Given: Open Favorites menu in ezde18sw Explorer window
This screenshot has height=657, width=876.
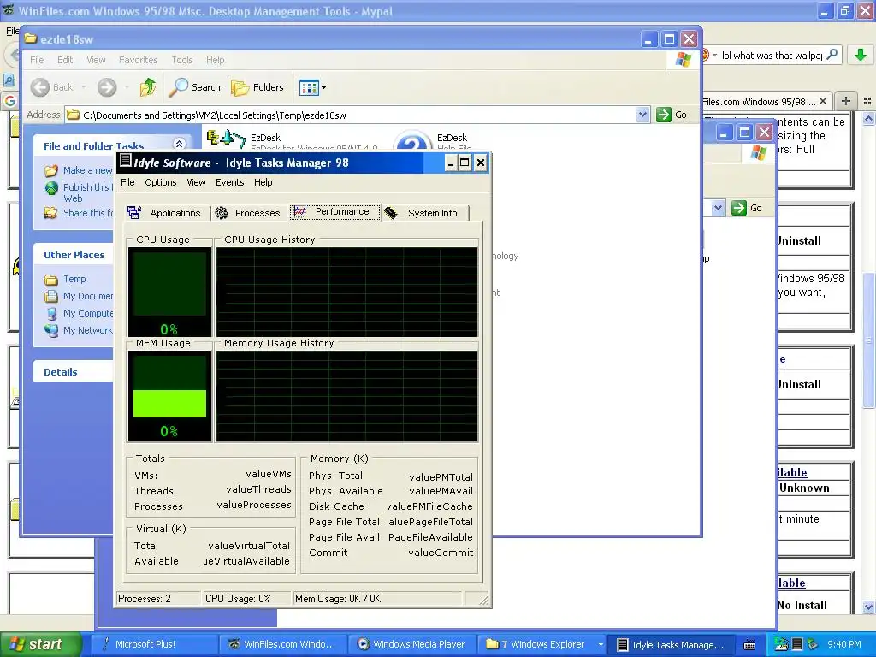Looking at the screenshot, I should [x=138, y=60].
